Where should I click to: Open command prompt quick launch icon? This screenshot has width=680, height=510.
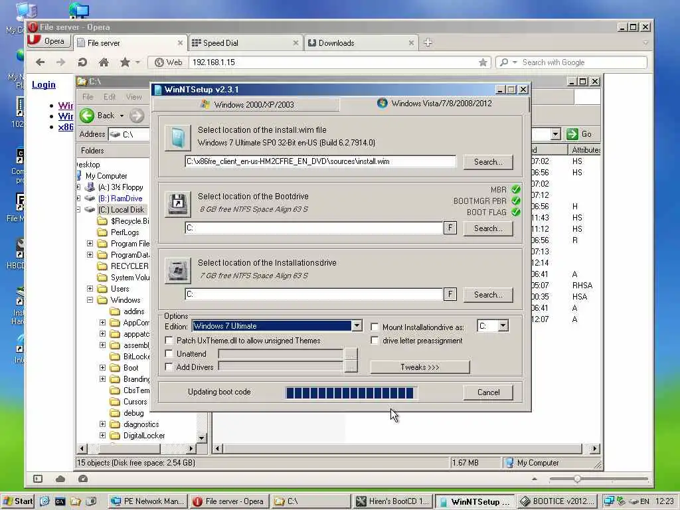(60, 501)
